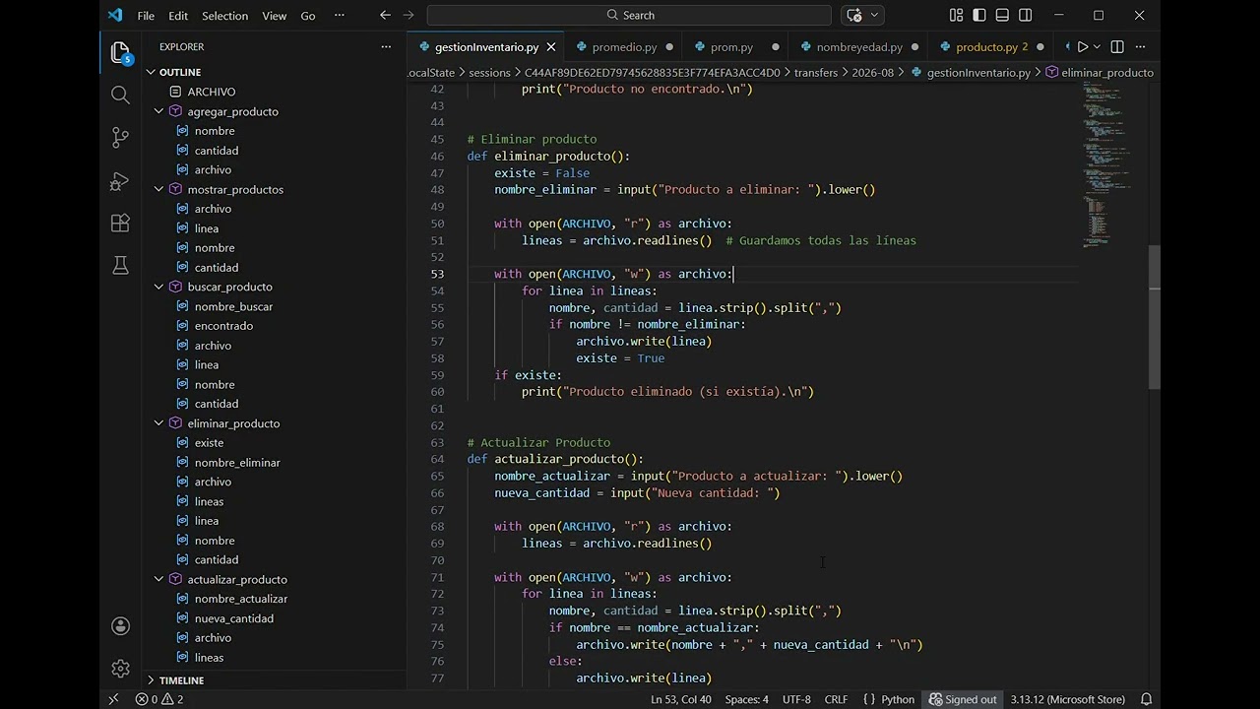Split the editor to the right
Viewport: 1260px width, 709px height.
coord(1117,46)
